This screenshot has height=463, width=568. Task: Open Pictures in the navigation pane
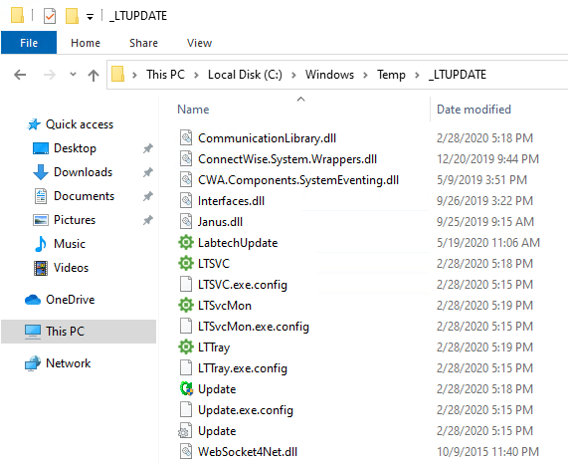[x=75, y=220]
